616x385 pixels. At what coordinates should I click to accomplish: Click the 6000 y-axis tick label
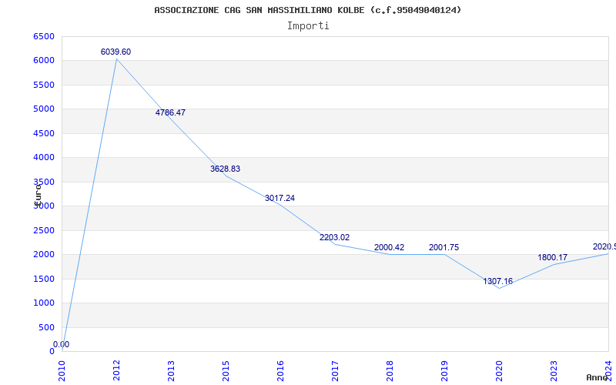pos(44,61)
